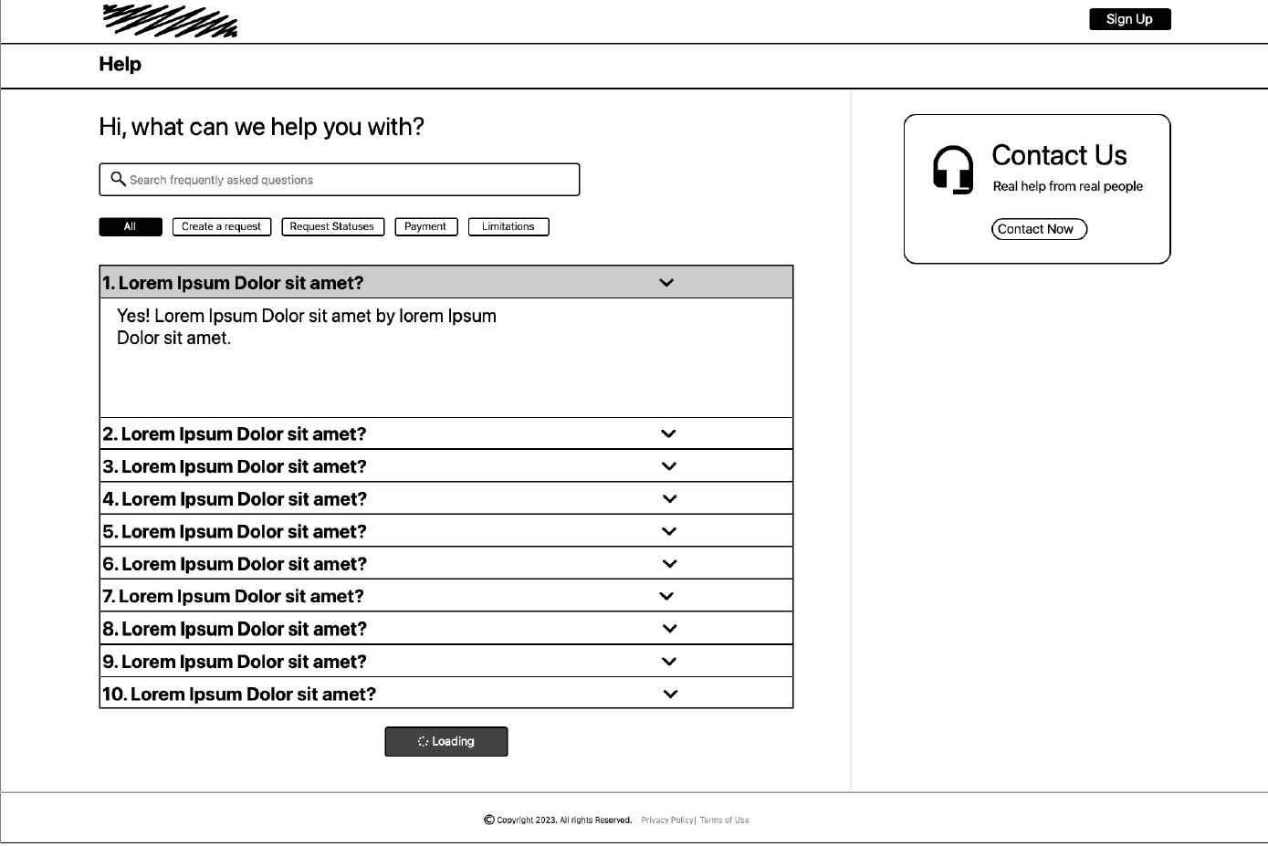The image size is (1268, 846).
Task: Click the Contact Now button
Action: (1039, 229)
